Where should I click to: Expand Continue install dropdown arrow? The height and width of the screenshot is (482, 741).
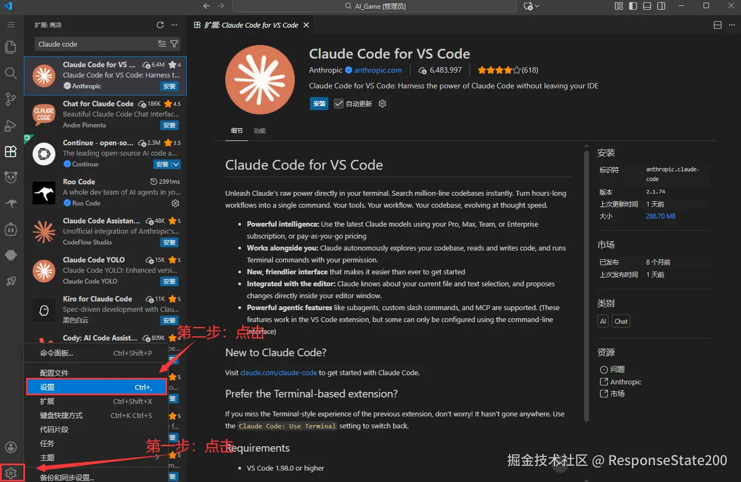pyautogui.click(x=175, y=164)
